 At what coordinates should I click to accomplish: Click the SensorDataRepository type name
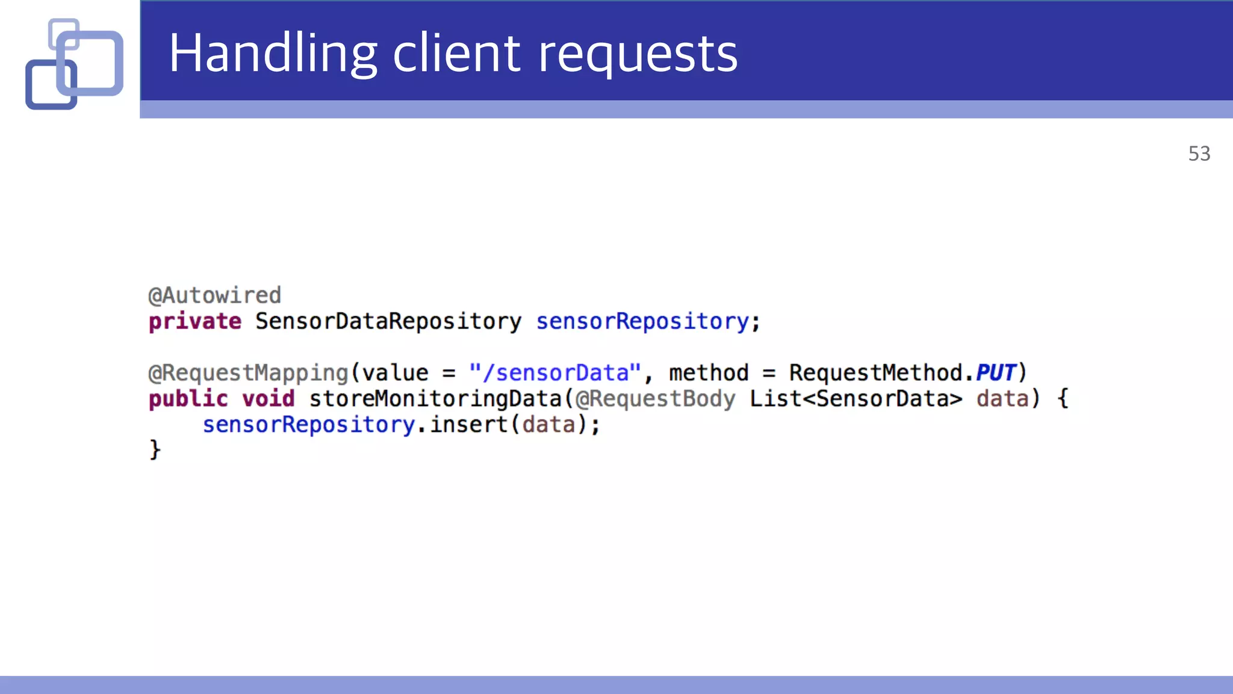tap(388, 321)
